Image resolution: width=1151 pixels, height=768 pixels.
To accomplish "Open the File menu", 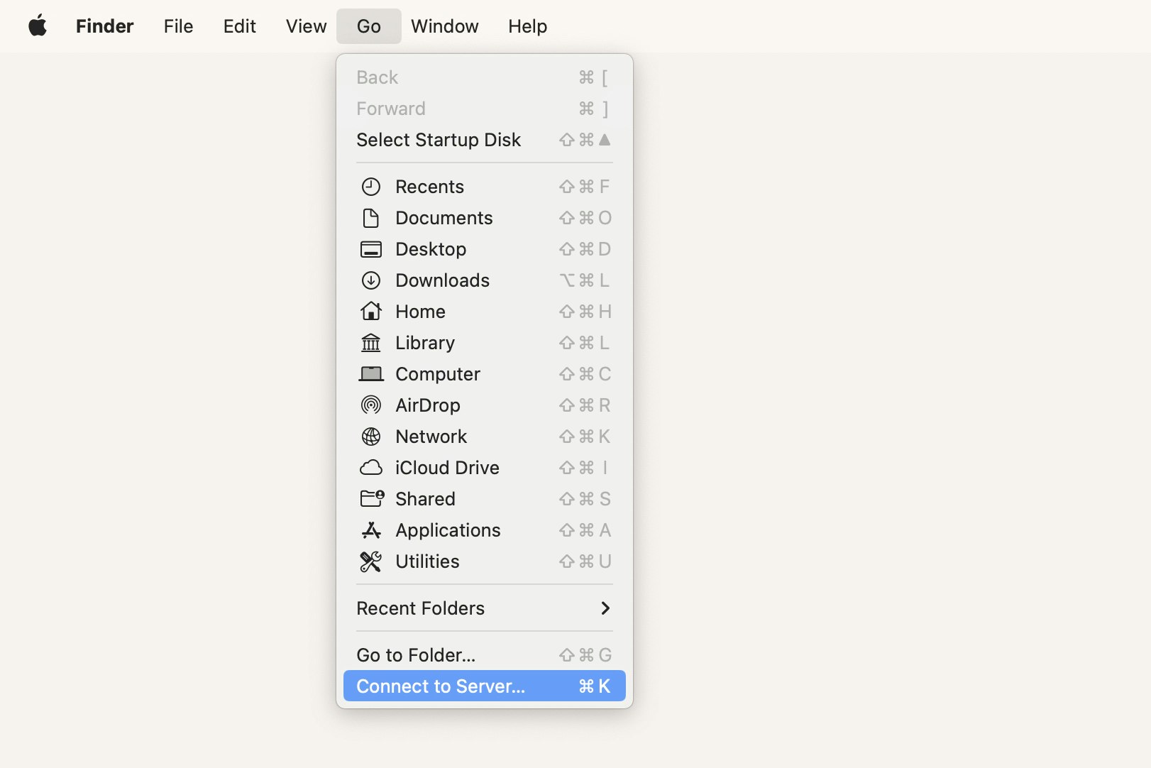I will (x=178, y=26).
